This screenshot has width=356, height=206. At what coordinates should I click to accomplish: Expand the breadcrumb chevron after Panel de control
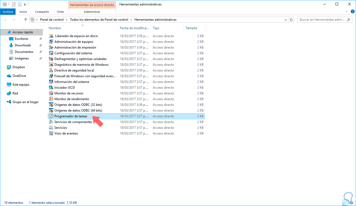[67, 20]
